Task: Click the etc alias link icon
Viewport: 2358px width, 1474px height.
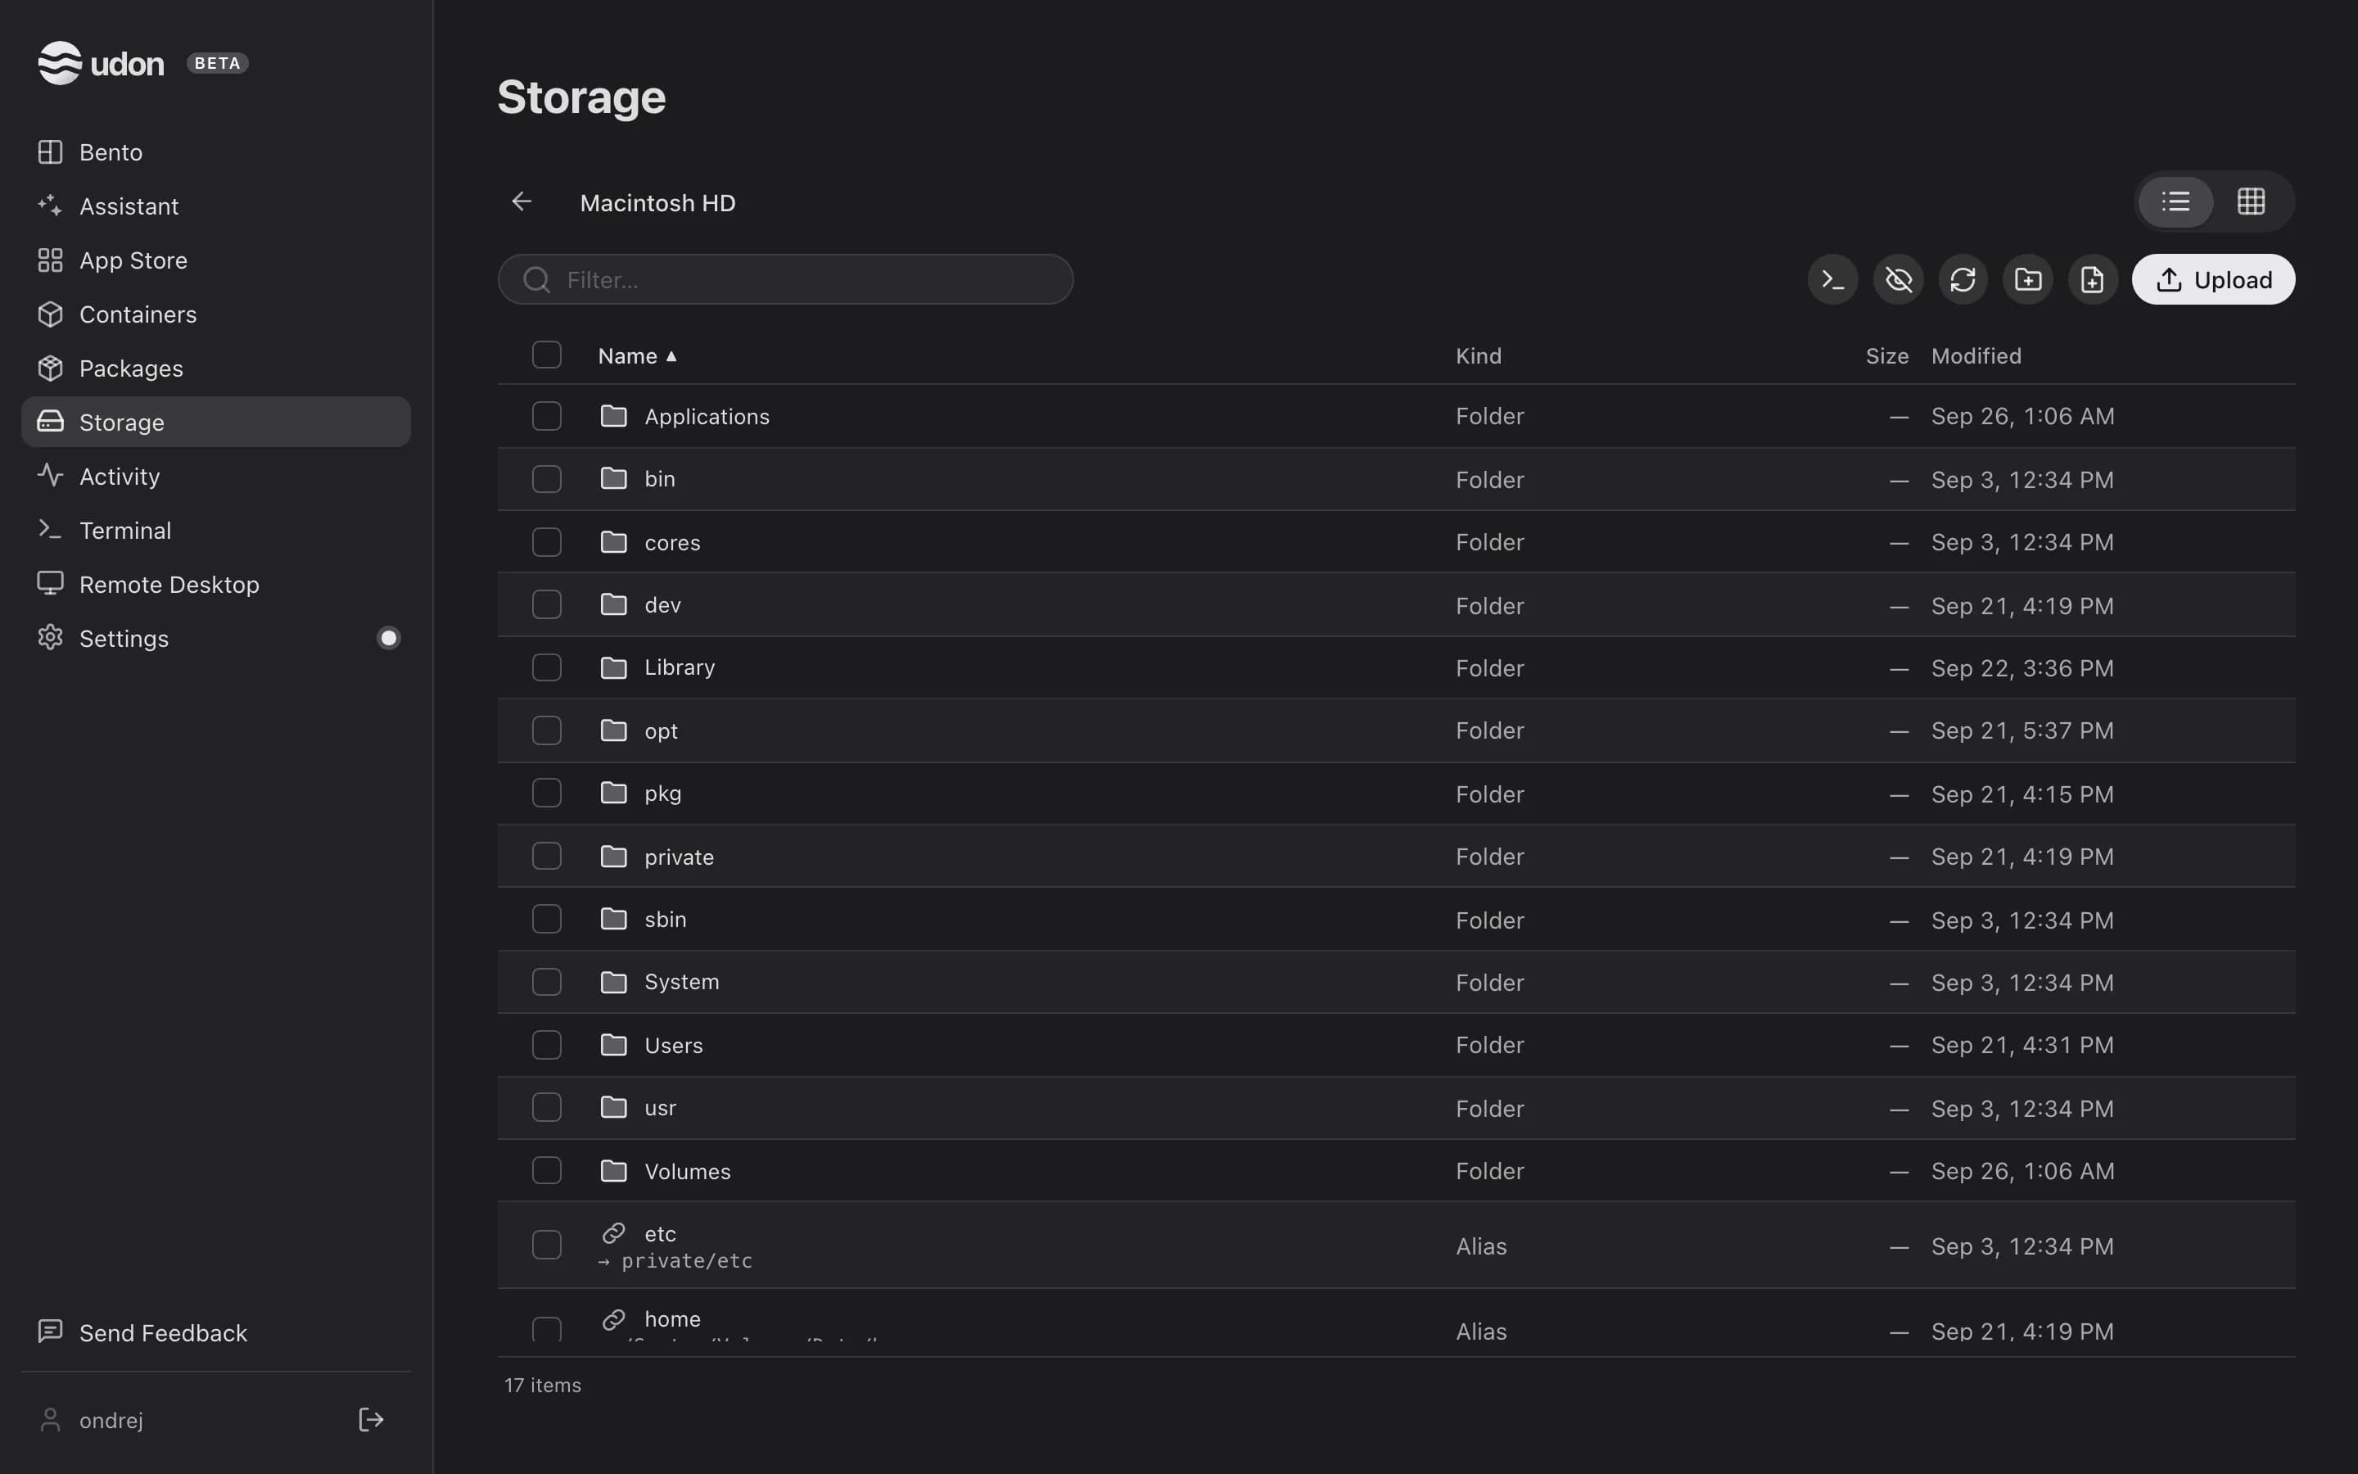Action: 614,1233
